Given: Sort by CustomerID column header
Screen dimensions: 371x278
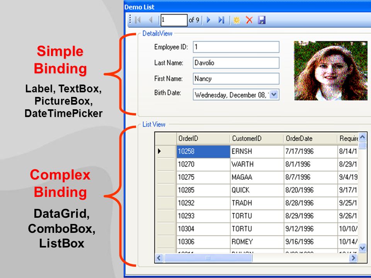Looking at the screenshot, I should click(x=257, y=138).
